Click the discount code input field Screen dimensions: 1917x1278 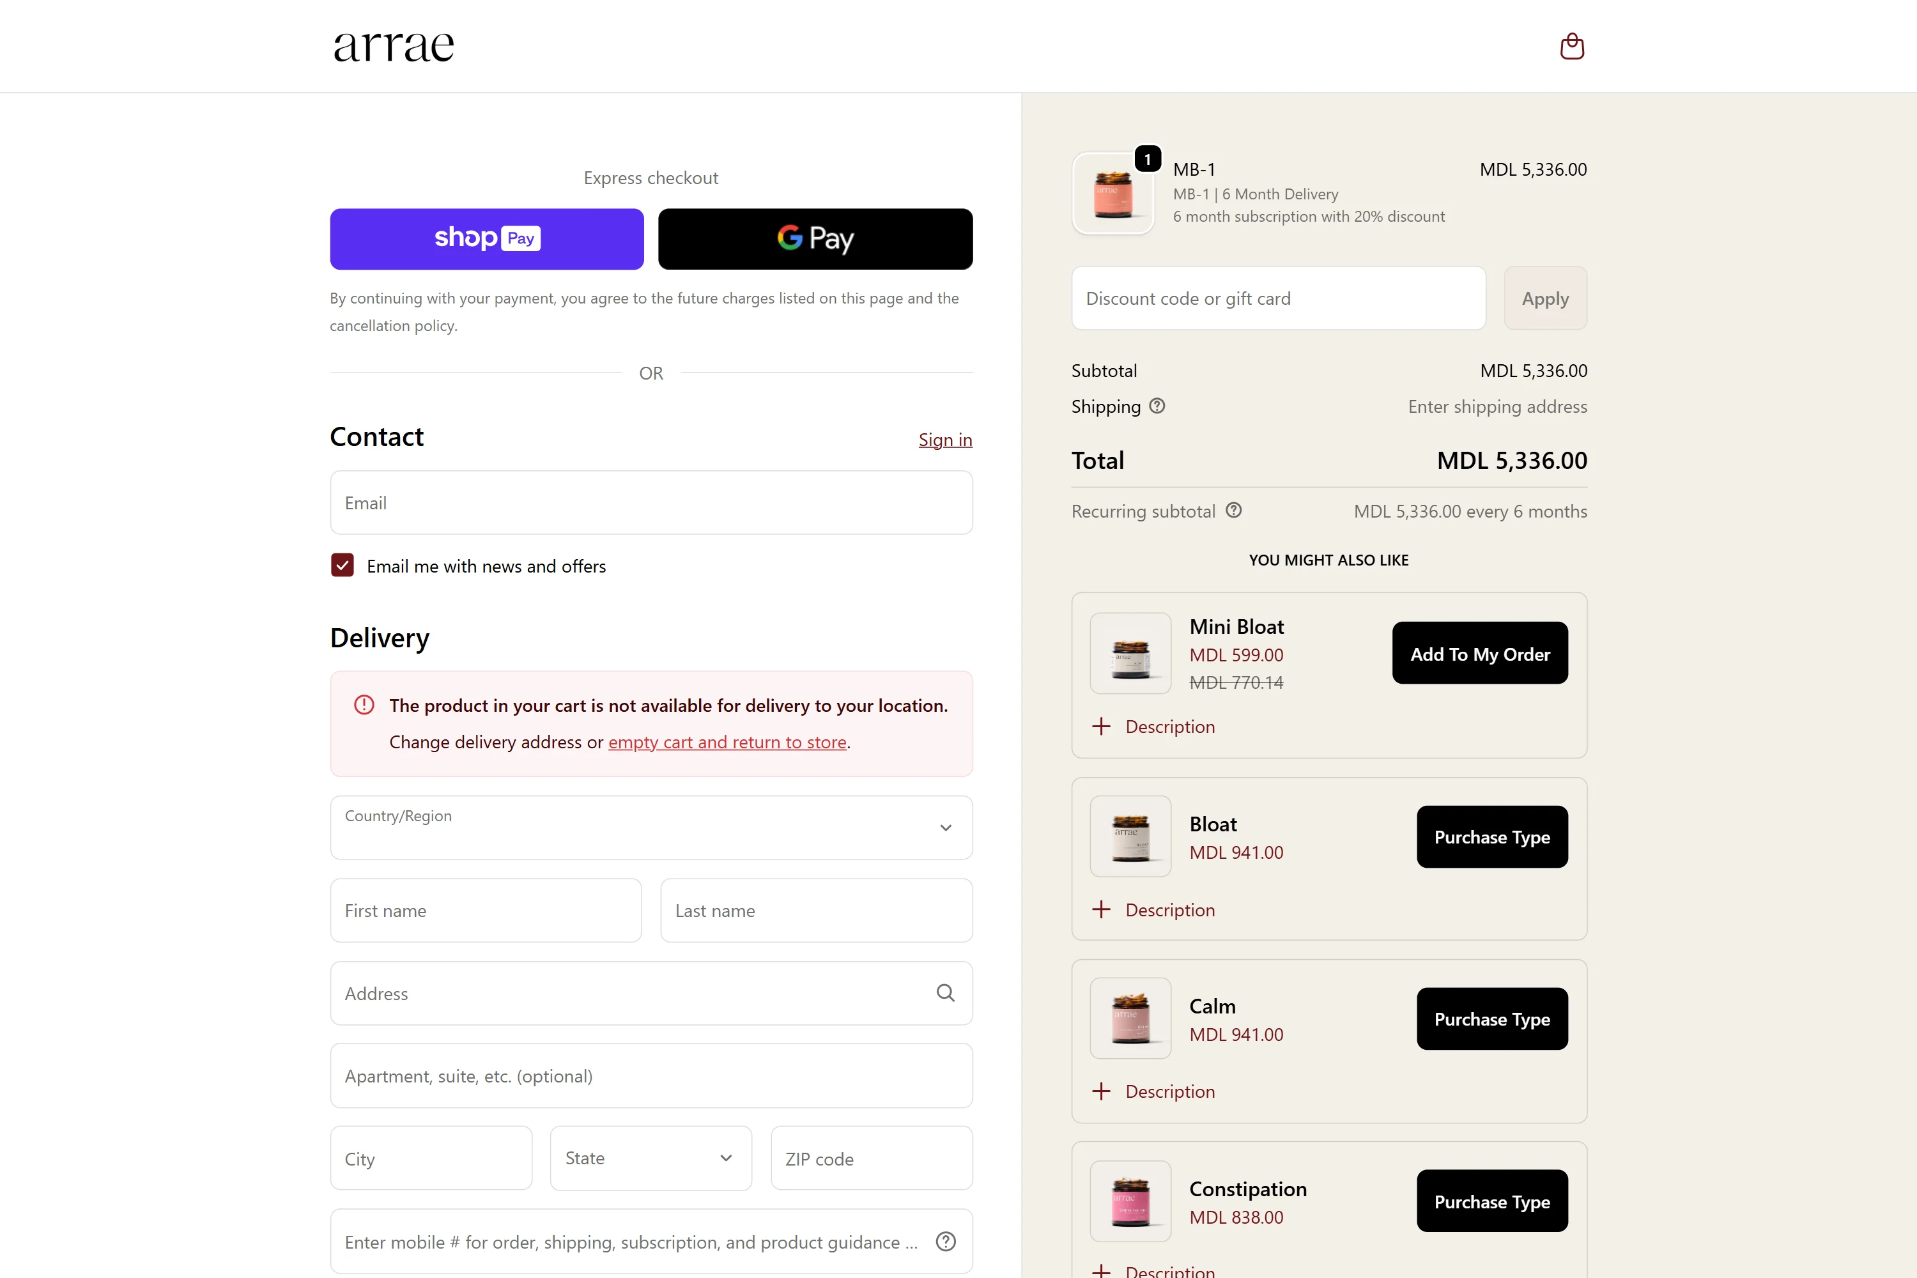(x=1278, y=298)
